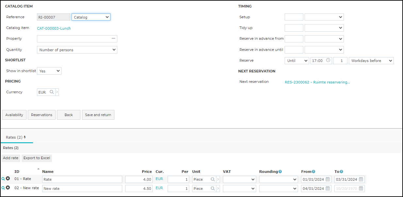Open the Catalog reference type dropdown
The height and width of the screenshot is (197, 403).
[x=91, y=17]
